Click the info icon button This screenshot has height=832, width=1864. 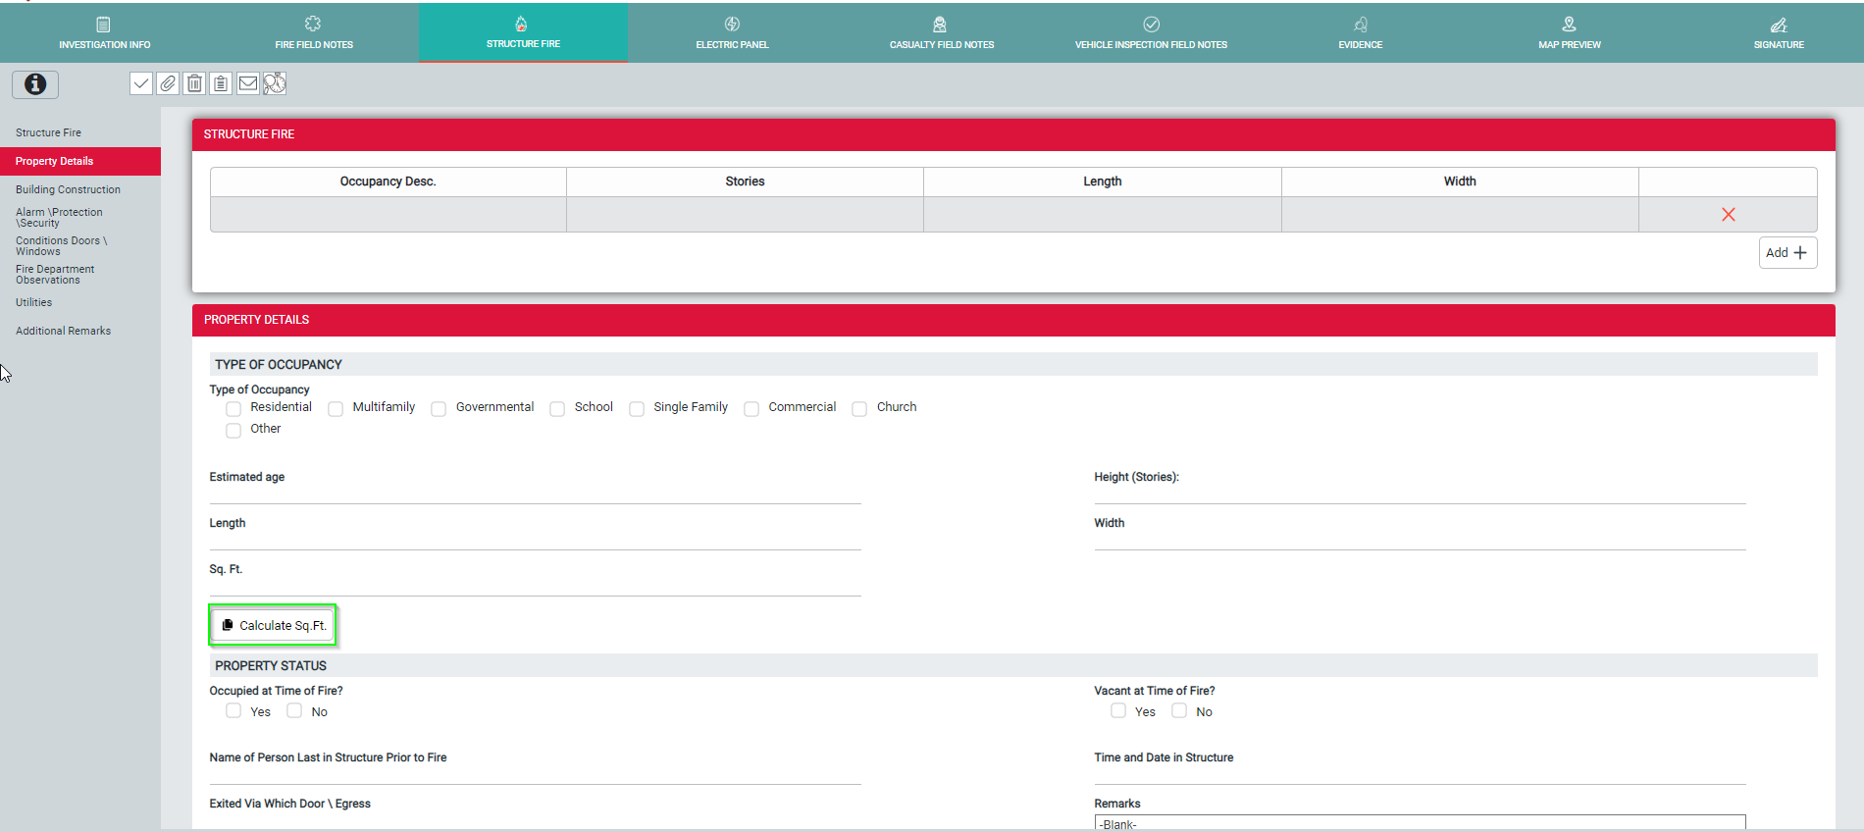[35, 84]
